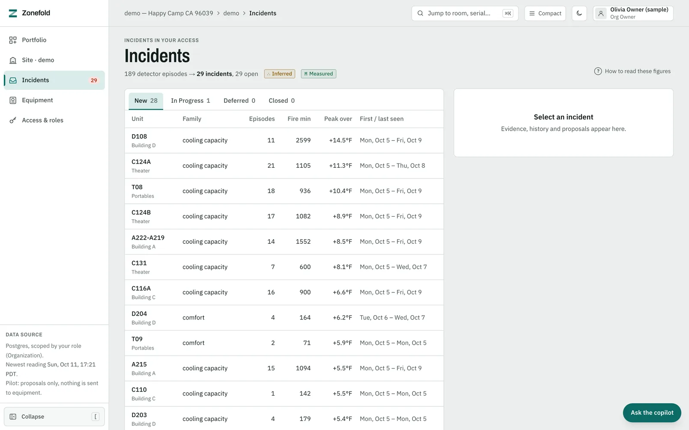Click the Measured legend badge
This screenshot has width=689, height=430.
pos(319,74)
